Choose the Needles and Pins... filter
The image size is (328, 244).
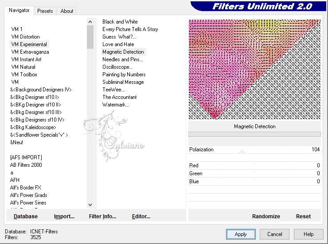[x=123, y=59]
